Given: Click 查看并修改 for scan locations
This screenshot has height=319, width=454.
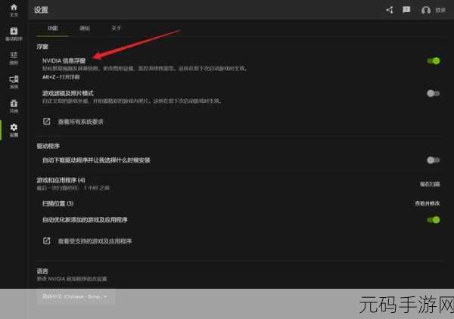Looking at the screenshot, I should point(428,203).
